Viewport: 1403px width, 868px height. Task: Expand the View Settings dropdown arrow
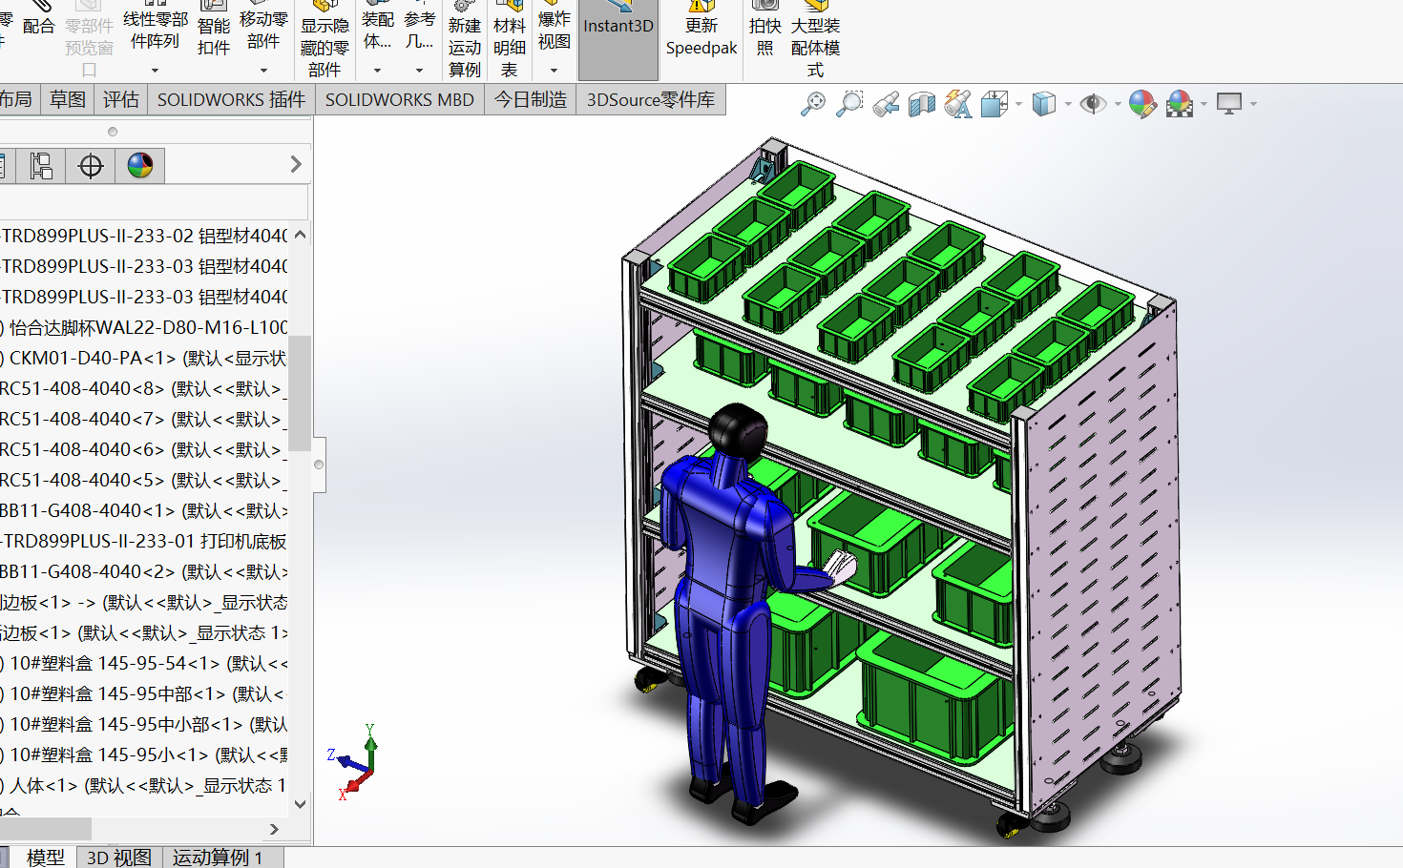[1253, 103]
